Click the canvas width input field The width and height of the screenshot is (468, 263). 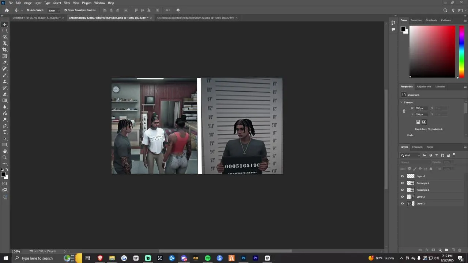[x=421, y=108]
